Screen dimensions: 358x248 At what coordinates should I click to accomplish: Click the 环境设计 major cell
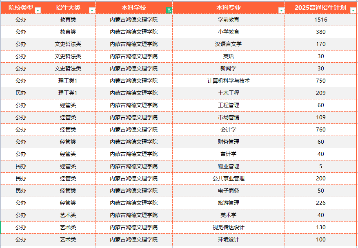[229, 239]
